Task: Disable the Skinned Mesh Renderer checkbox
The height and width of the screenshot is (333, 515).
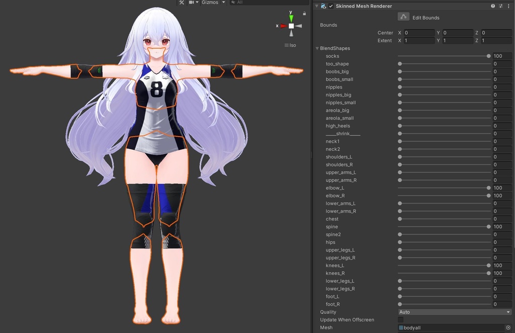Action: click(x=331, y=6)
